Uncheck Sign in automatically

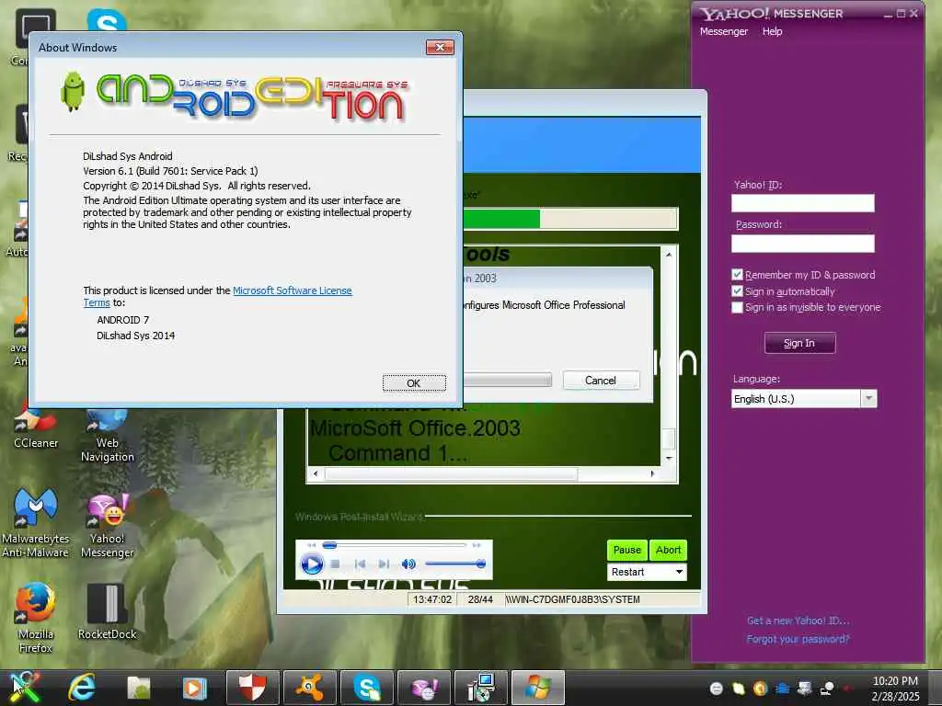[x=737, y=291]
